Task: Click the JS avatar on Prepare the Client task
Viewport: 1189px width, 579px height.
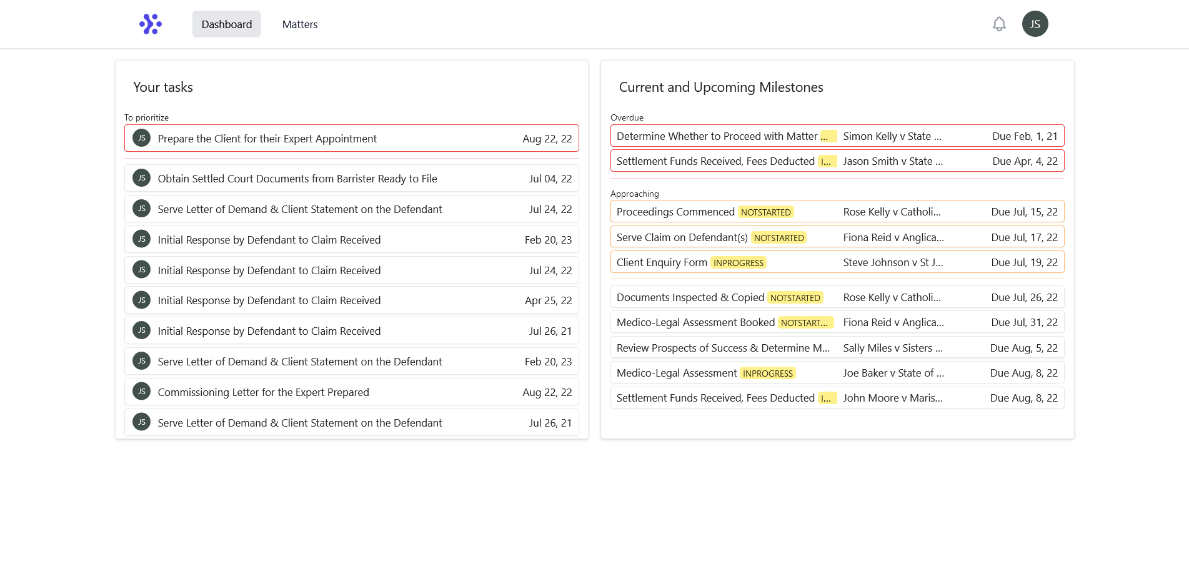Action: (142, 138)
